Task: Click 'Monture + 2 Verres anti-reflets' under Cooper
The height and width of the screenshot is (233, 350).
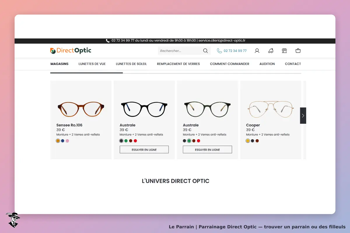Action: 268,135
